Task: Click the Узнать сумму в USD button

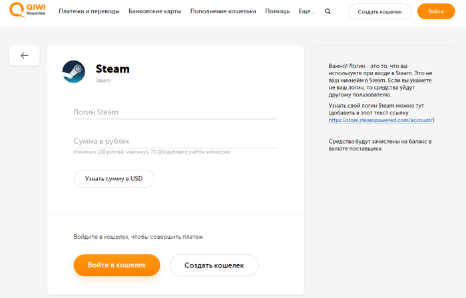Action: 114,179
